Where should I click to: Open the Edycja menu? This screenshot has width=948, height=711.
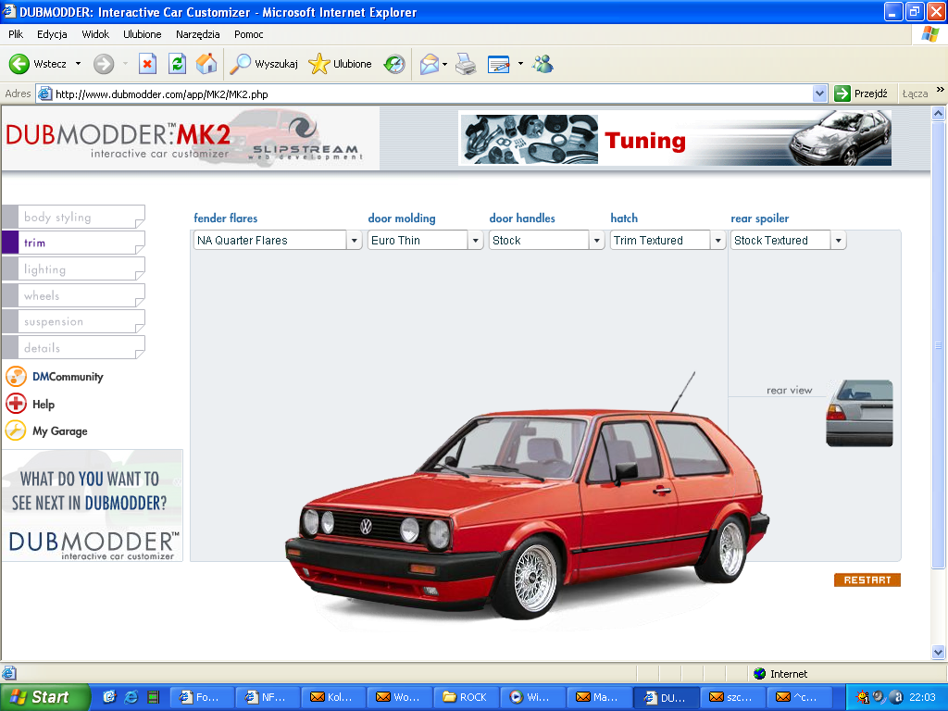(x=52, y=34)
